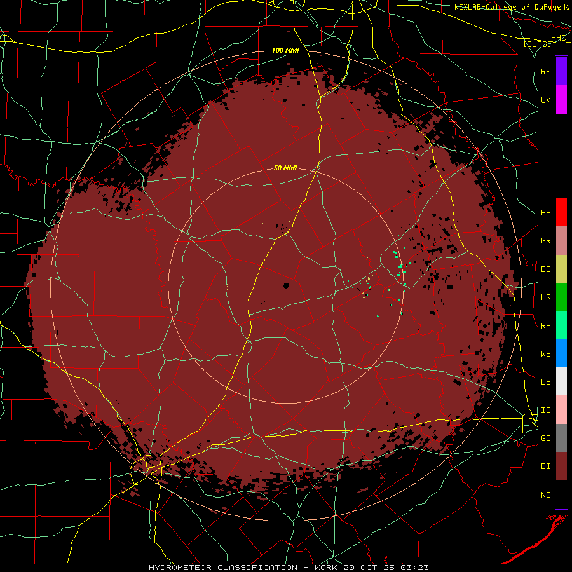Click the HA legend label
572x572 pixels.
click(x=546, y=212)
